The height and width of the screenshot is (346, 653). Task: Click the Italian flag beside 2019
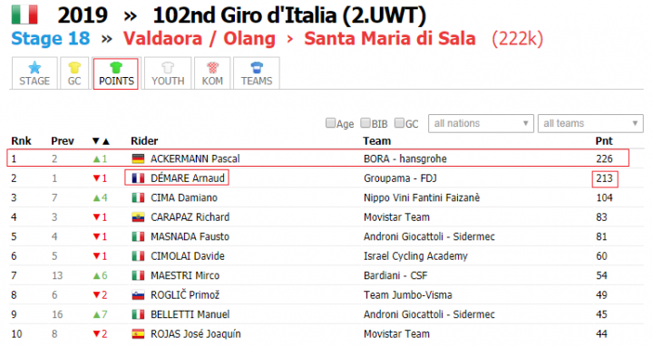[24, 14]
